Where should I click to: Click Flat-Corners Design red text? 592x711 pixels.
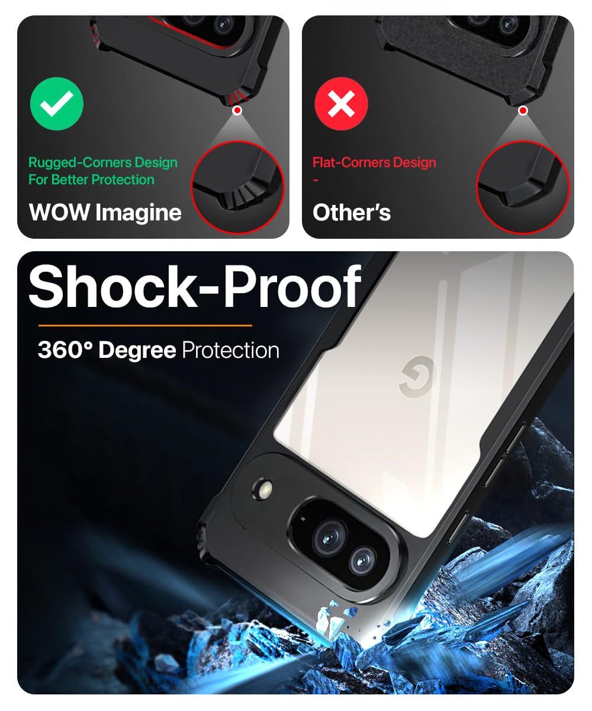coord(374,162)
